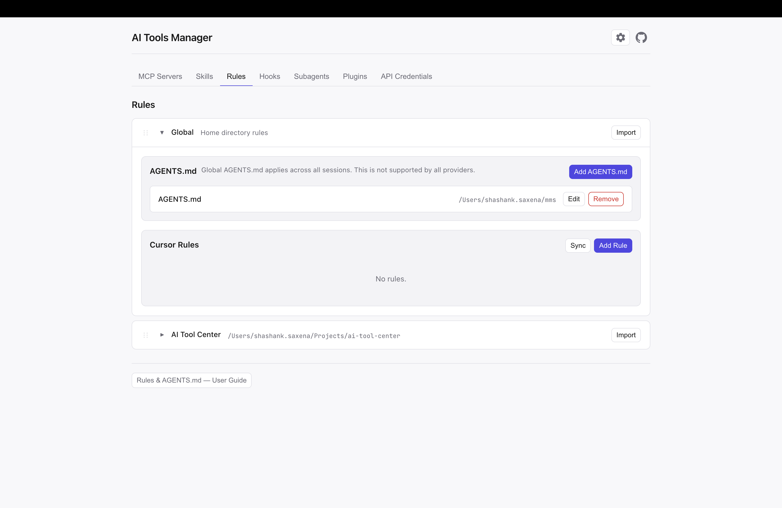Screen dimensions: 782x508
Task: Add a new Cursor rule
Action: pyautogui.click(x=613, y=245)
